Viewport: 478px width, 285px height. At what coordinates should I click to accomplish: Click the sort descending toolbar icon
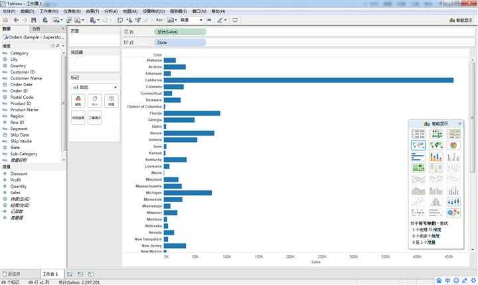pos(138,20)
